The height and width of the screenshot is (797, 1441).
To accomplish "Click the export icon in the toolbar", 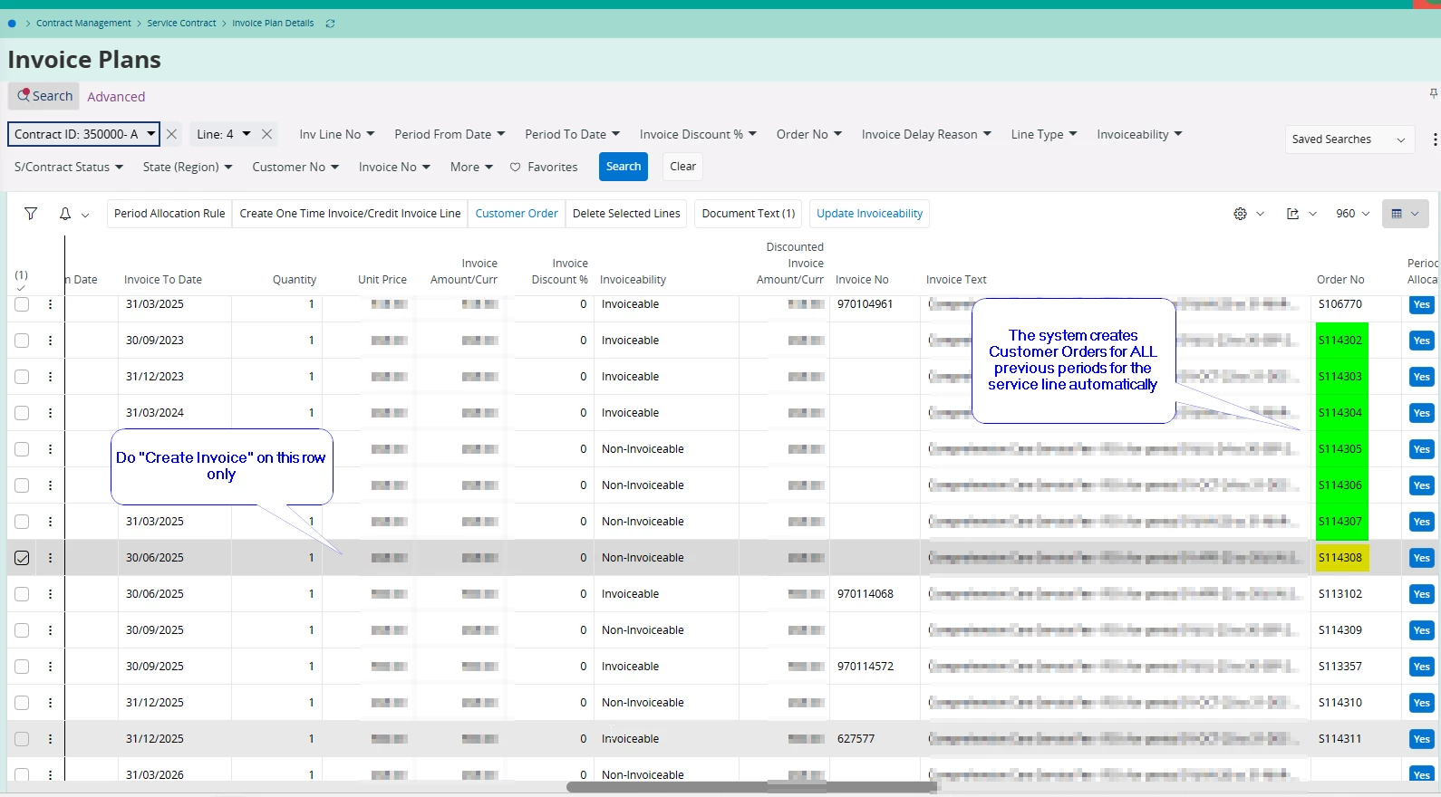I will [1292, 214].
